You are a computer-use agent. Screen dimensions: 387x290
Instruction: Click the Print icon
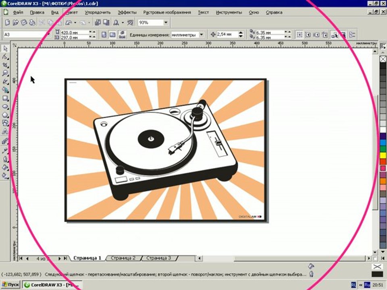point(32,23)
